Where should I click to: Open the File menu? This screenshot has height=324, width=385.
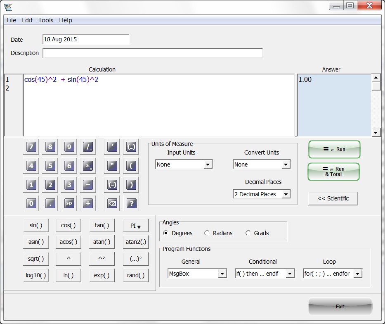click(x=11, y=20)
